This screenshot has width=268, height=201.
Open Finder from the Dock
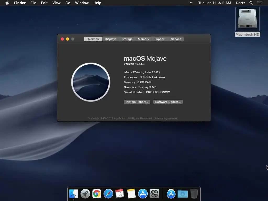(x=74, y=194)
